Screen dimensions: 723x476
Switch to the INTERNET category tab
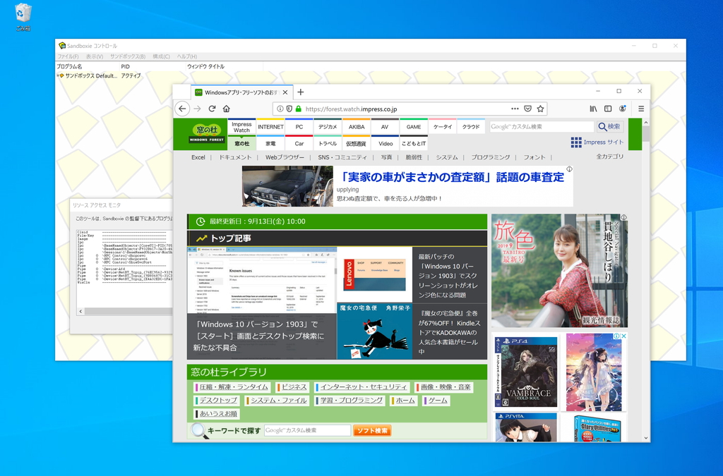click(271, 127)
